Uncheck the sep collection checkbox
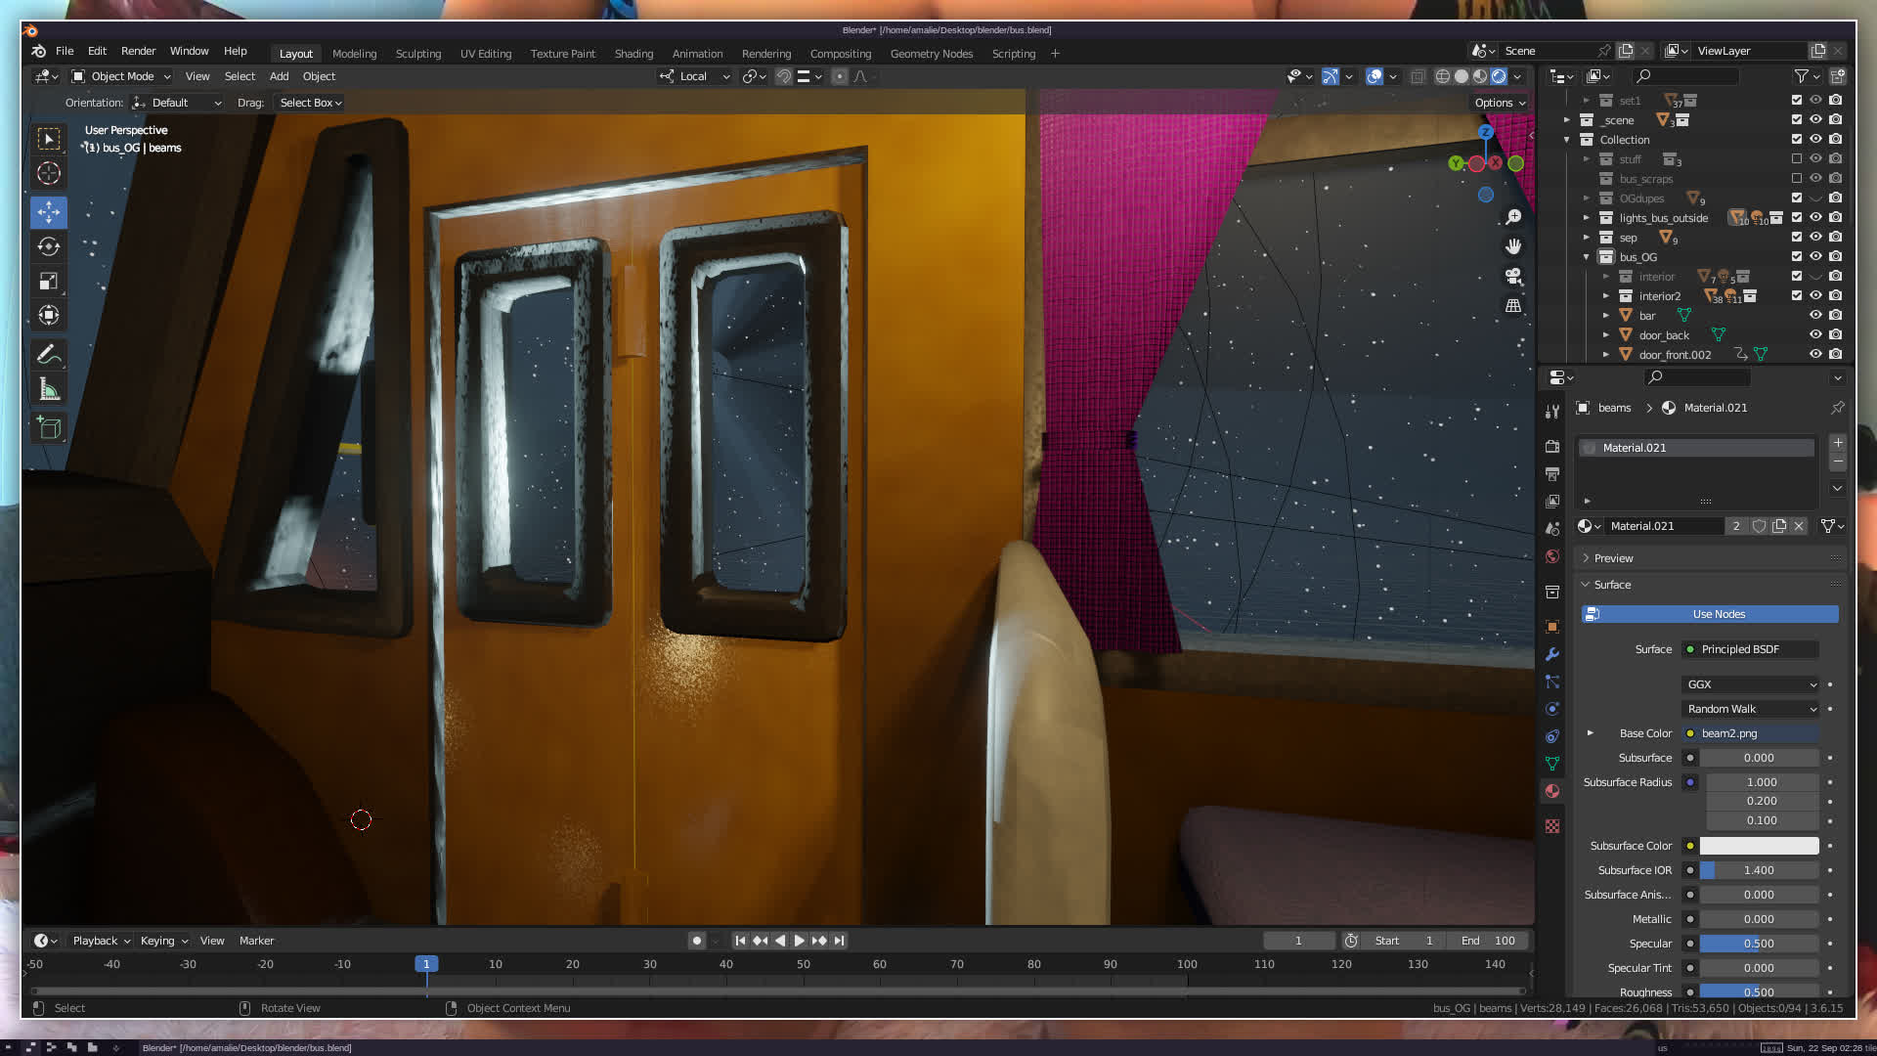 [1796, 237]
